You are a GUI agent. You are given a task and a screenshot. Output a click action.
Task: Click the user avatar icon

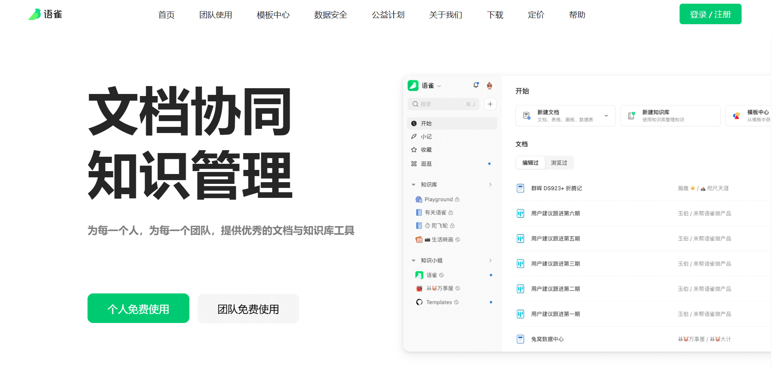(x=489, y=85)
